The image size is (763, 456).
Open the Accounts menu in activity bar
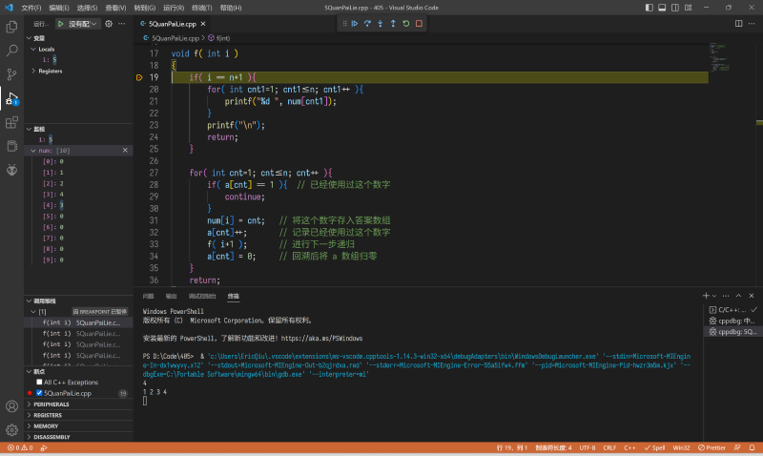coord(11,406)
